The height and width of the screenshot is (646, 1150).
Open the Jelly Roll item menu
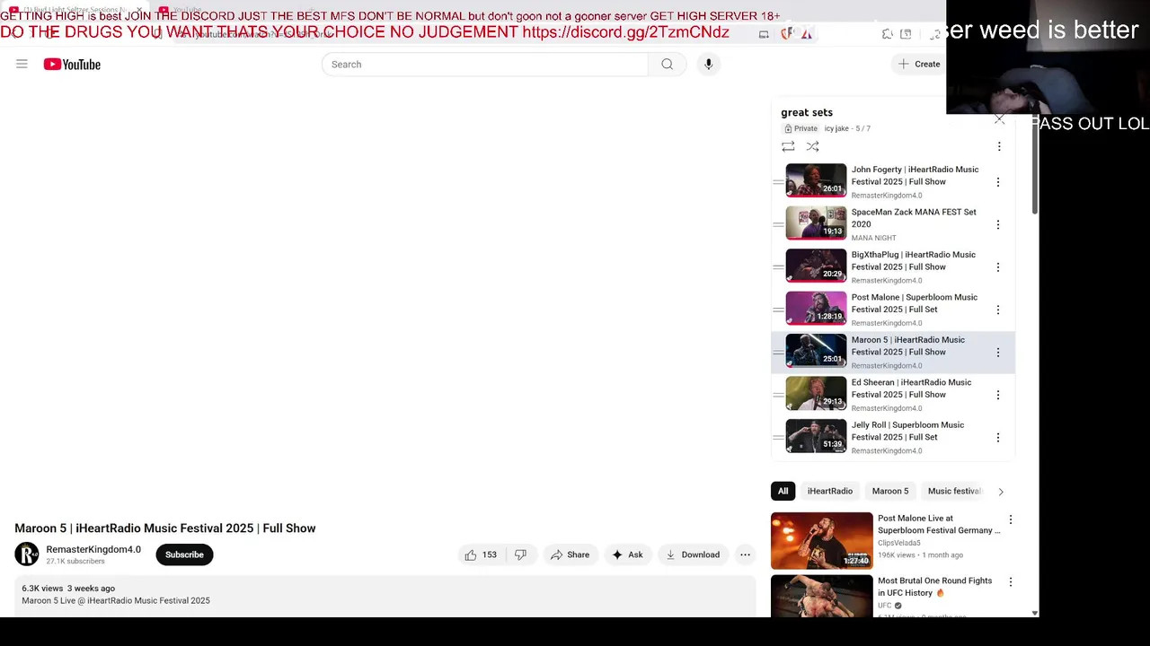coord(997,438)
